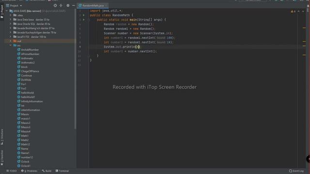Select the Math1 class in tree
Screen dimensions: 310x174
coord(25,136)
